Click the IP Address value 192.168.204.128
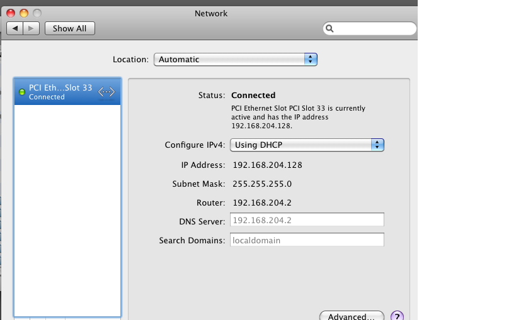Screen dimensions: 516x320 click(x=267, y=165)
